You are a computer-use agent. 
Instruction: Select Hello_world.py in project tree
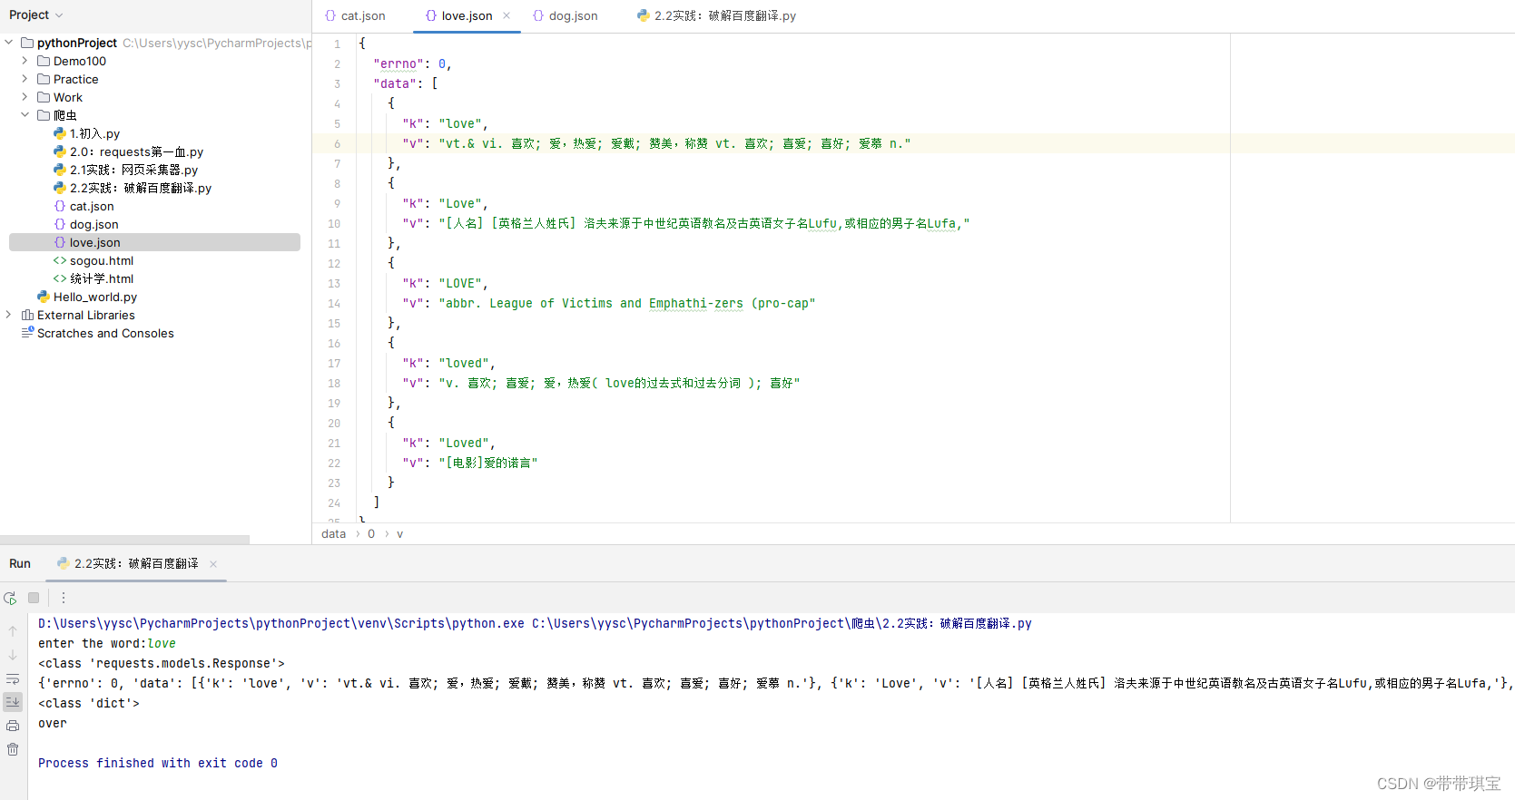(95, 297)
